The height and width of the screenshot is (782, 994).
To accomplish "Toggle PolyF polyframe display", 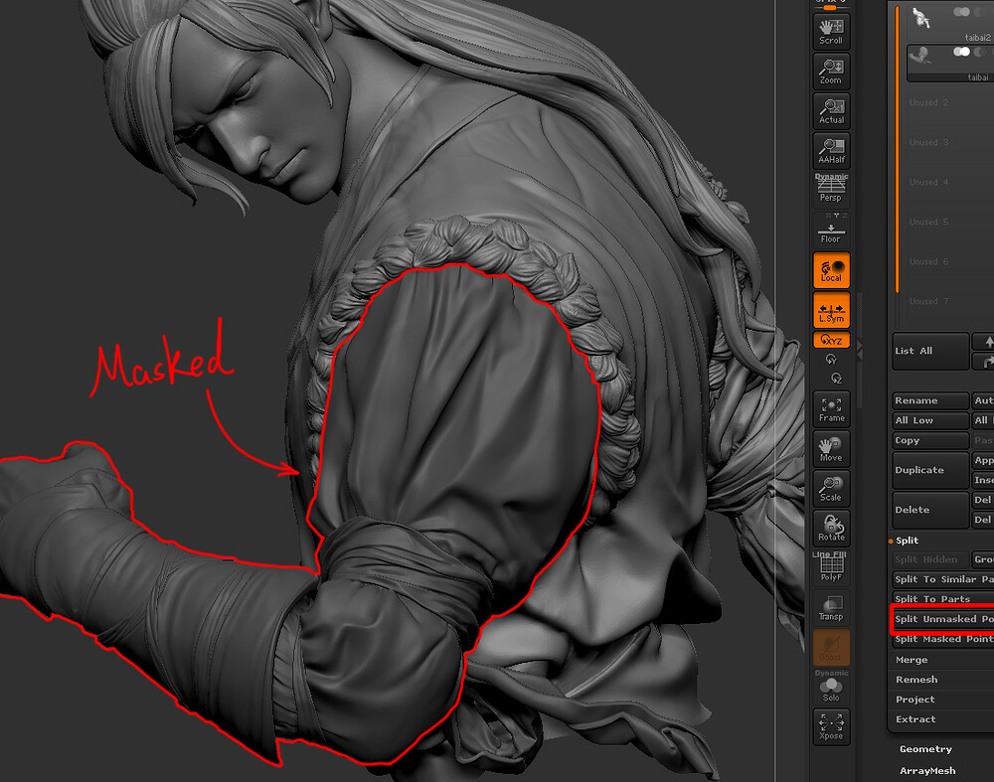I will click(x=831, y=567).
